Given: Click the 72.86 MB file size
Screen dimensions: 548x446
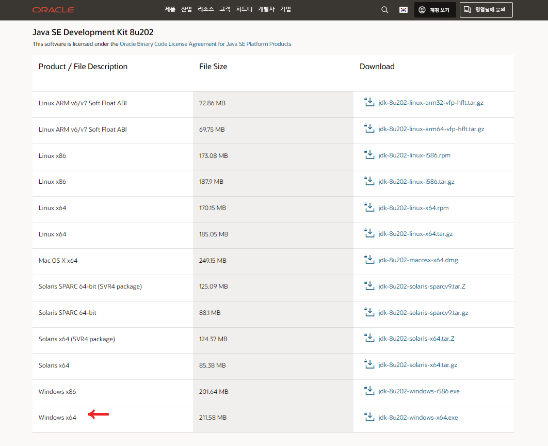Looking at the screenshot, I should pyautogui.click(x=212, y=103).
